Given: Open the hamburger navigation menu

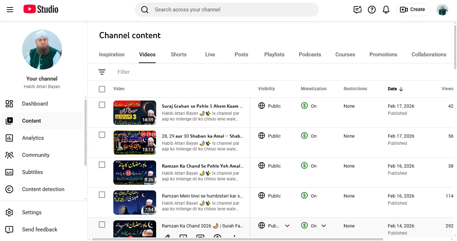Looking at the screenshot, I should (x=10, y=10).
